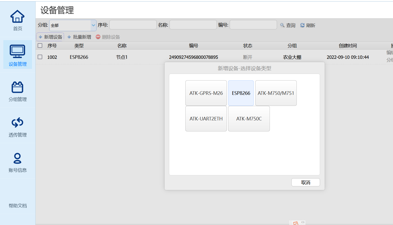Click the 账号信息 sidebar label
Screen dimensions: 393x225
point(18,170)
